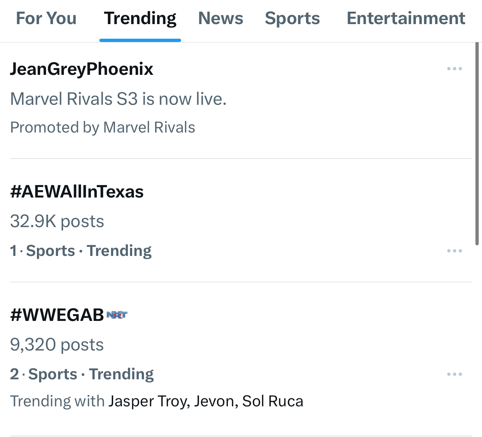Screen dimensions: 482x437
Task: Open more options for #WWEGAB trend
Action: tap(454, 374)
